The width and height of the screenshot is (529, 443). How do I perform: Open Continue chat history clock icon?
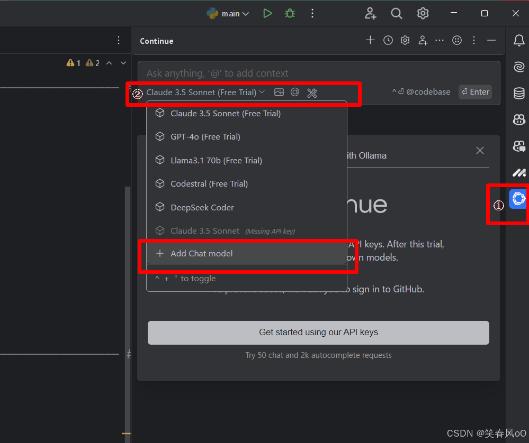pos(388,40)
